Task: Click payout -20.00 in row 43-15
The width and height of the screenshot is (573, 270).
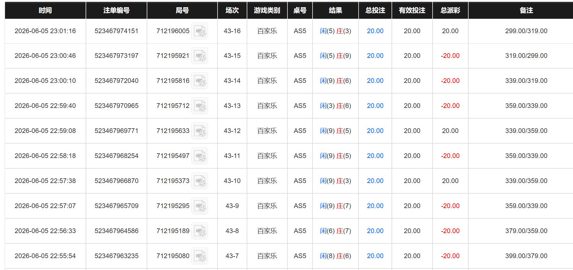Action: pos(450,56)
